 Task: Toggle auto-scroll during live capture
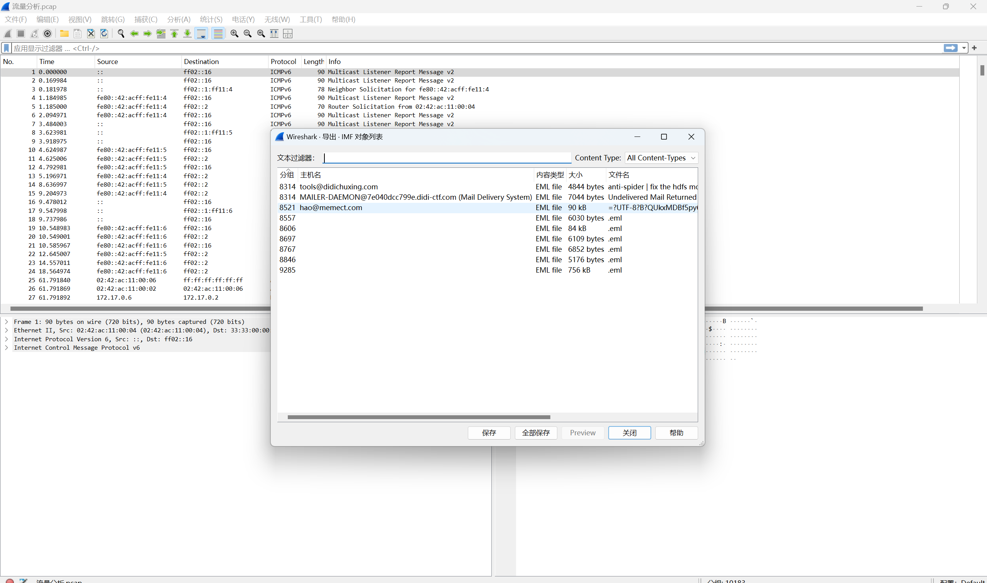[x=201, y=34]
